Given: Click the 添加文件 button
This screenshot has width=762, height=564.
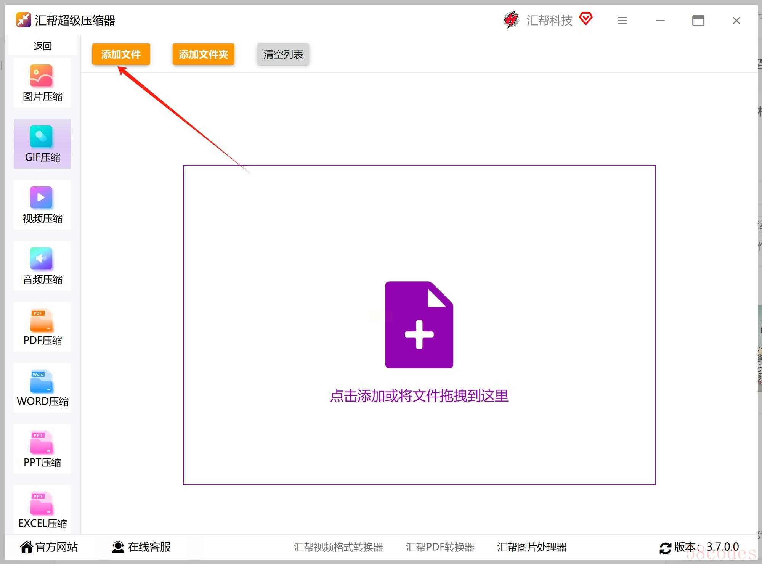Looking at the screenshot, I should tap(121, 54).
